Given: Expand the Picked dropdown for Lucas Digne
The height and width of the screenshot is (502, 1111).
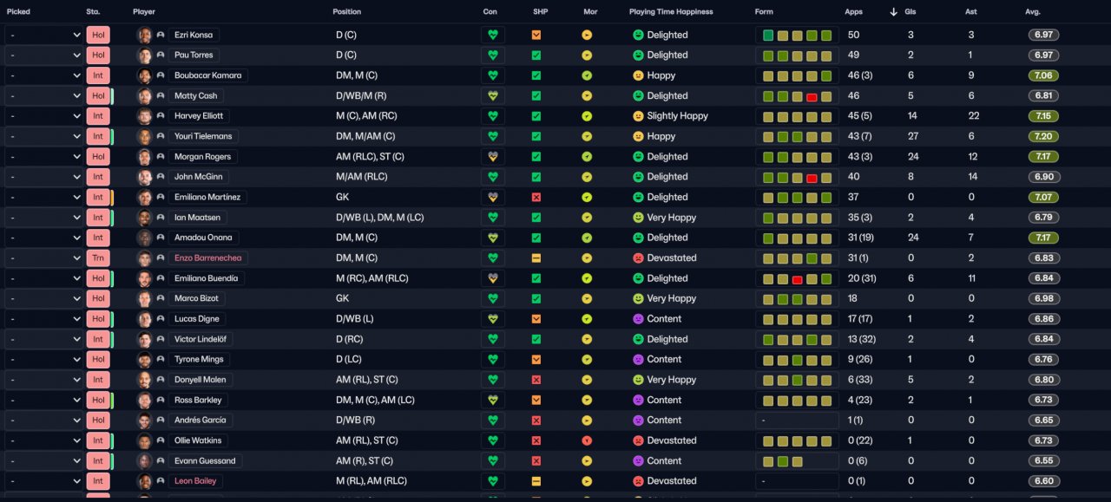Looking at the screenshot, I should pyautogui.click(x=44, y=319).
